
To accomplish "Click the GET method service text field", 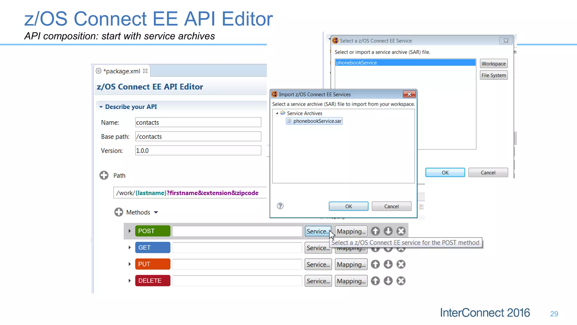I will [237, 248].
